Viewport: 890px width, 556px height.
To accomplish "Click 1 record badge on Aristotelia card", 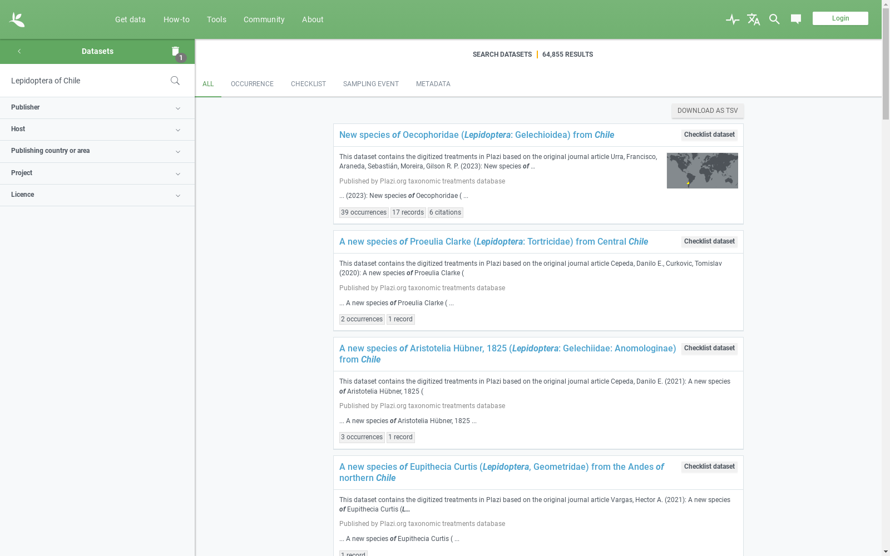I will click(x=400, y=437).
